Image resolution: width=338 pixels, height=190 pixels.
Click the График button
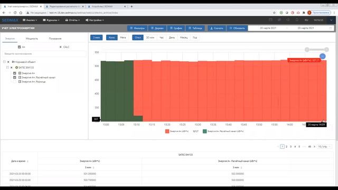click(x=176, y=28)
